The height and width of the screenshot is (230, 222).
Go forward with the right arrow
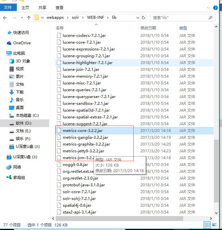[x=14, y=18]
